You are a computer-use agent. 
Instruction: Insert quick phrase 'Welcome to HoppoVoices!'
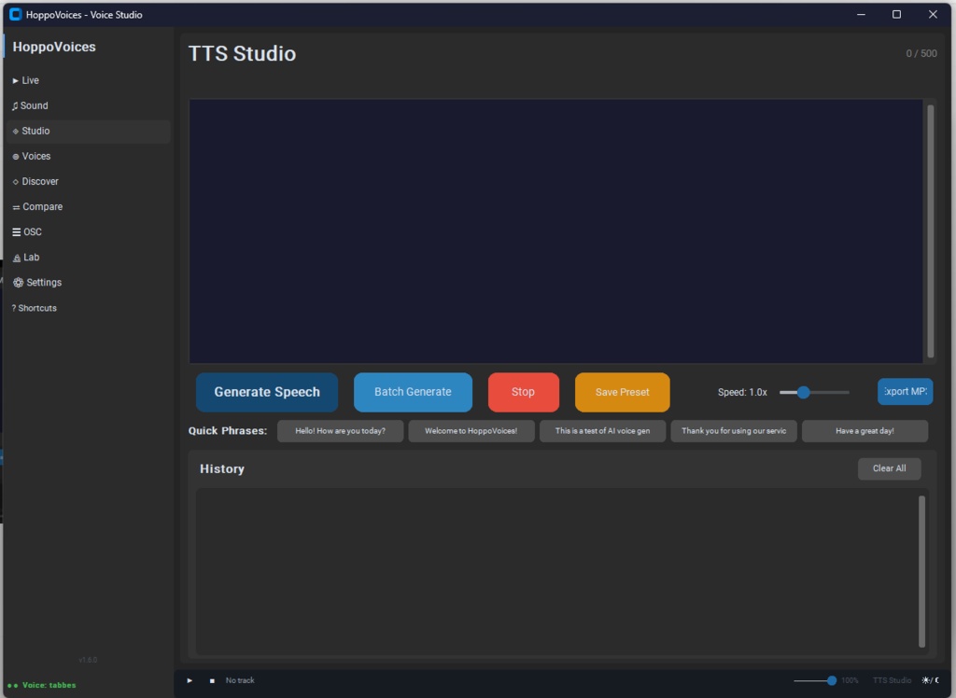(x=471, y=431)
